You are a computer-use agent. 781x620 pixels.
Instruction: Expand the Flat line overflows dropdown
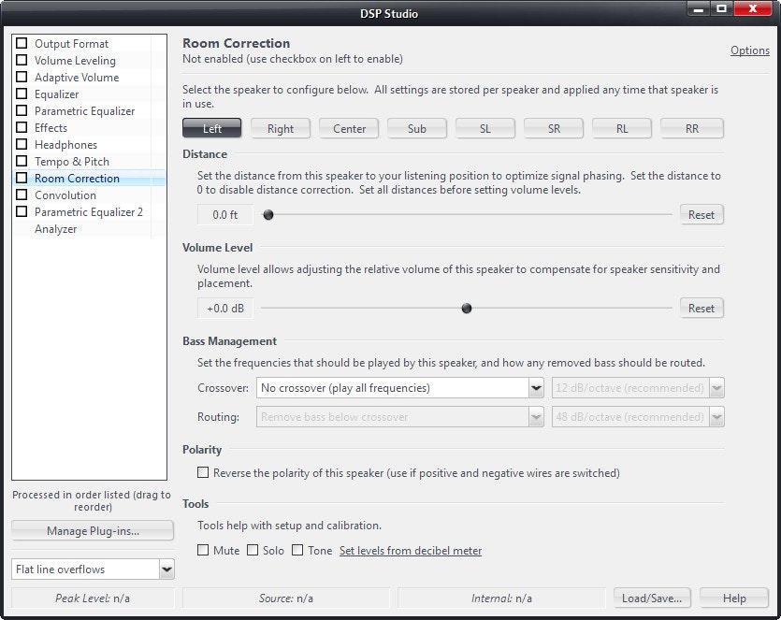click(166, 570)
